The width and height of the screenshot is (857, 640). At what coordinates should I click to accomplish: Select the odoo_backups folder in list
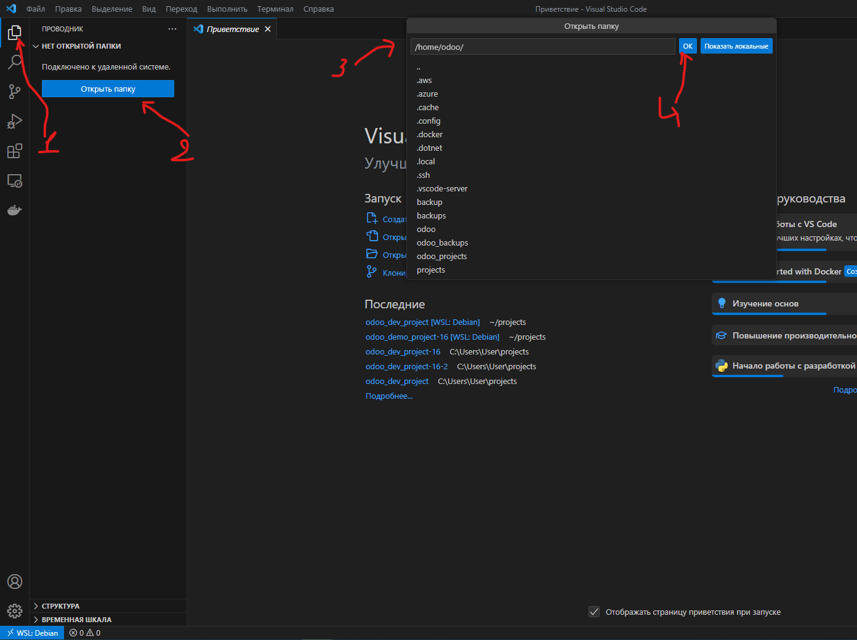pos(592,243)
